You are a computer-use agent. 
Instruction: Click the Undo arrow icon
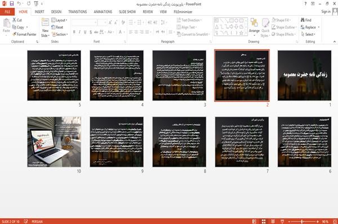pos(19,4)
